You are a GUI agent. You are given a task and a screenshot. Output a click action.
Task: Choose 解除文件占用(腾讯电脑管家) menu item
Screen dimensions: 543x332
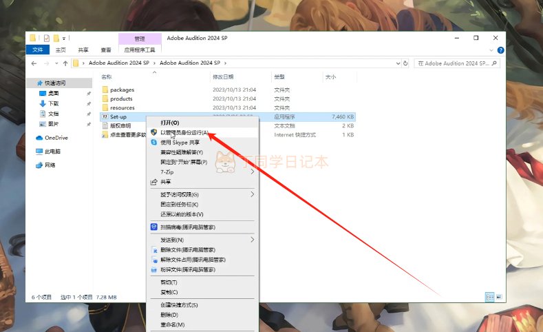click(202, 260)
